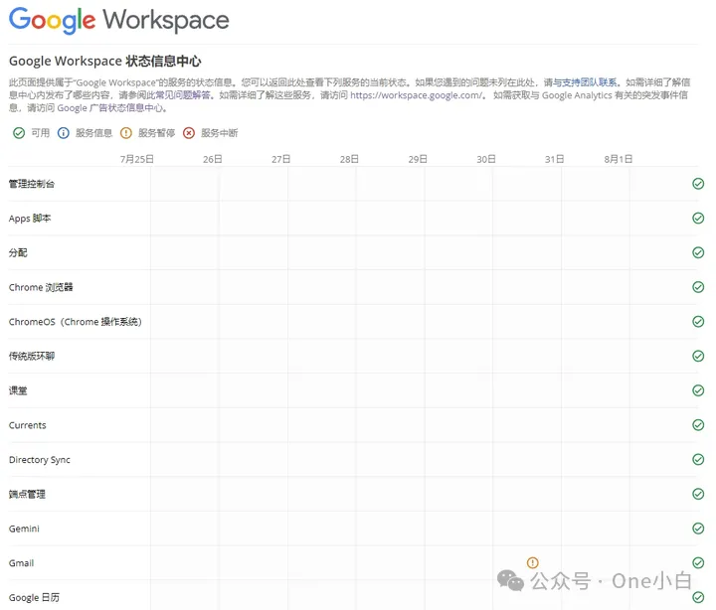Click the 31日 date column header
This screenshot has height=610, width=716.
554,159
